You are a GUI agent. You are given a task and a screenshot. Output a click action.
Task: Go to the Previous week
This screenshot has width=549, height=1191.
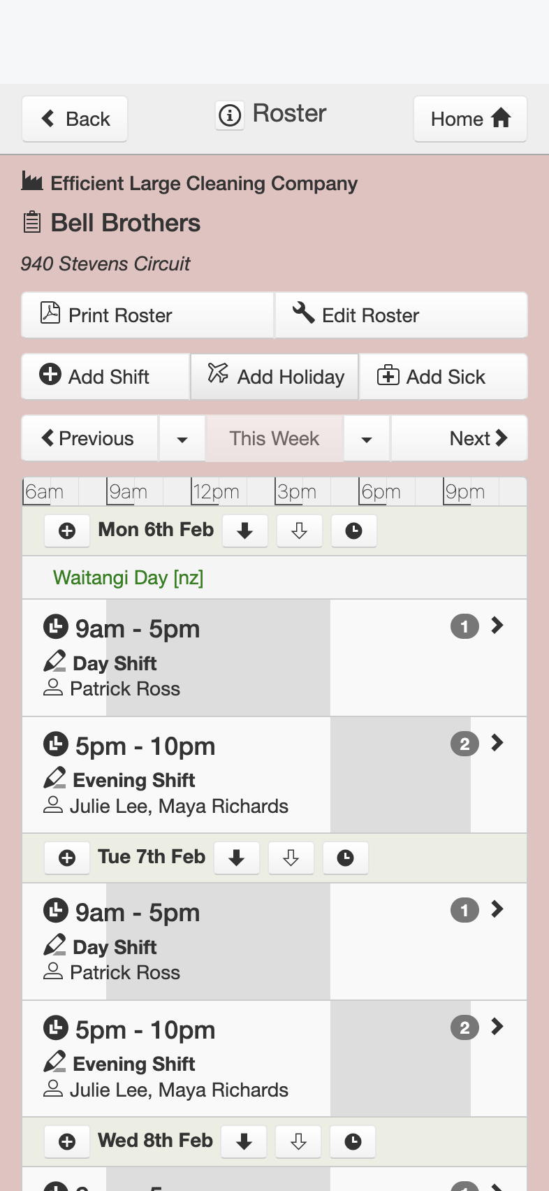(x=89, y=439)
